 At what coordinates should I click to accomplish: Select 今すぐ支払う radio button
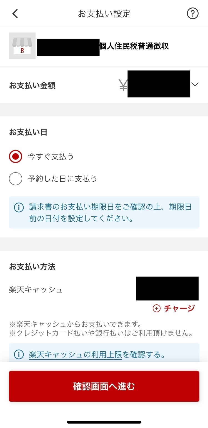[x=16, y=157]
